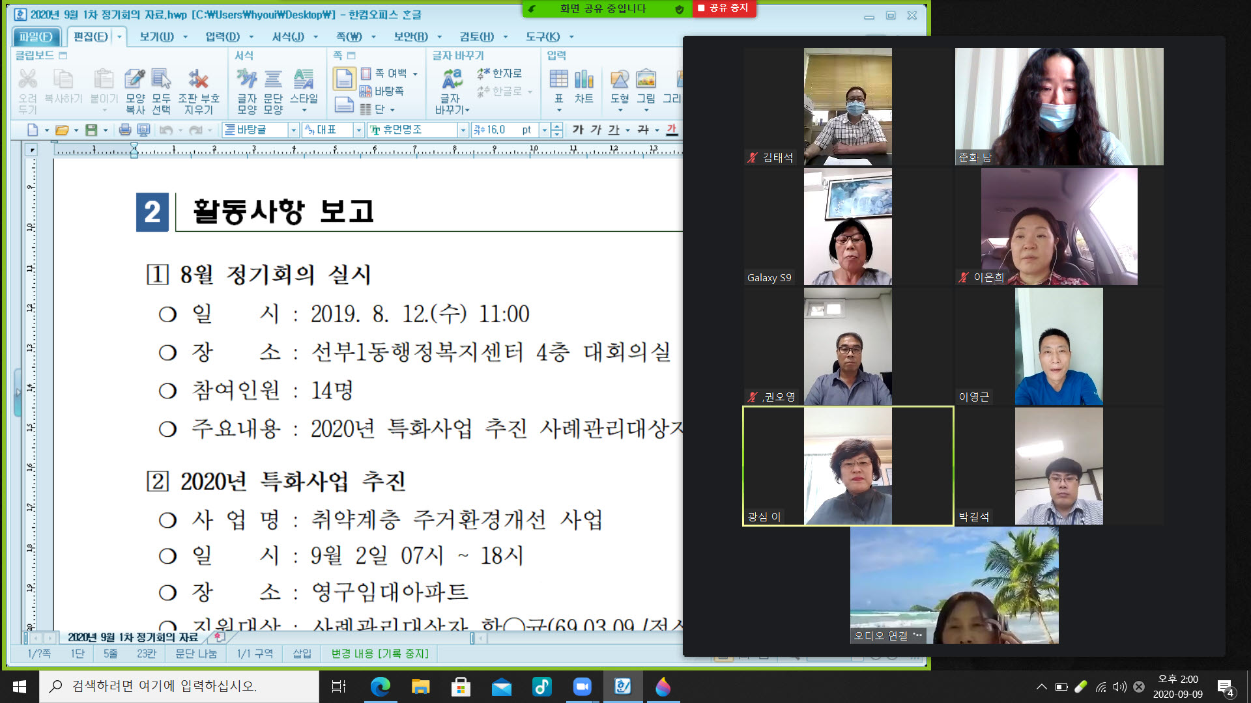Expand the 바탕글 style dropdown
This screenshot has height=703, width=1251.
(x=295, y=130)
